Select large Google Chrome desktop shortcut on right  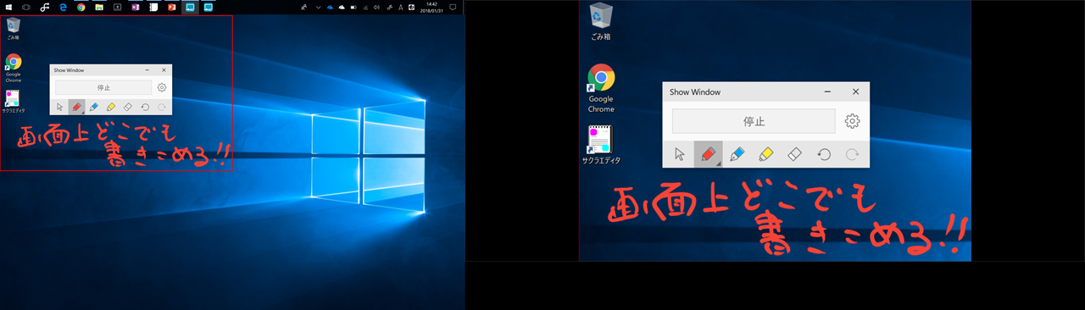[601, 89]
